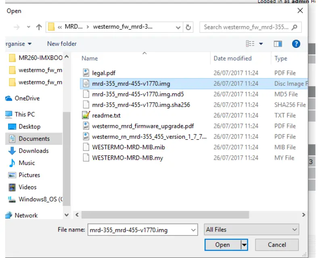This screenshot has width=322, height=258.
Task: Click the change view layout icon
Action: (250, 43)
